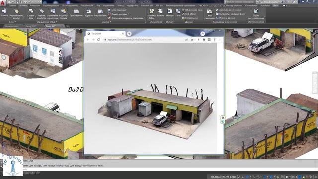
Task: Open the Parametric ribbon tab
Action: (51, 6)
